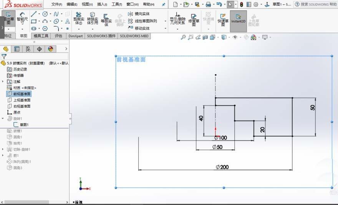
Task: Open the PropertyManager panel tab
Action: coord(17,49)
